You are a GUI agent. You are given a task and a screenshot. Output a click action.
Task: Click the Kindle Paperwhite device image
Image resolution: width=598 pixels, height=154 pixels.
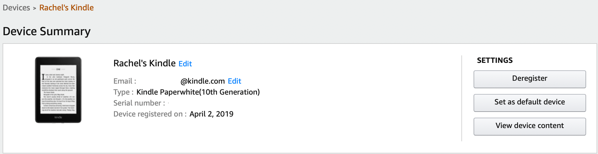pos(58,90)
